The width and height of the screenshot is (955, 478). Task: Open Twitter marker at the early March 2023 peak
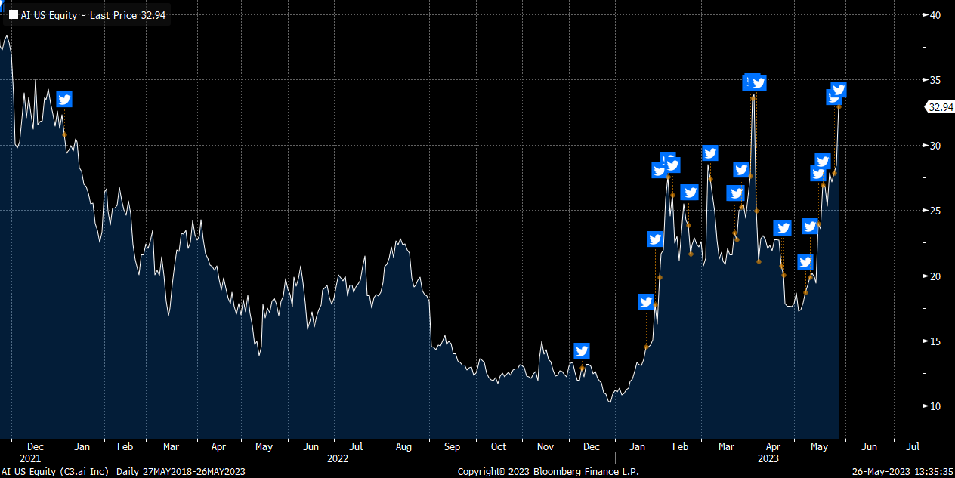pos(710,153)
